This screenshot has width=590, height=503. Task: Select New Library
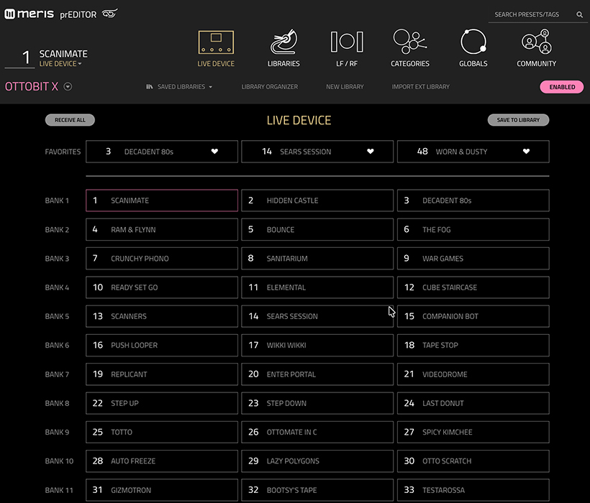[x=345, y=87]
